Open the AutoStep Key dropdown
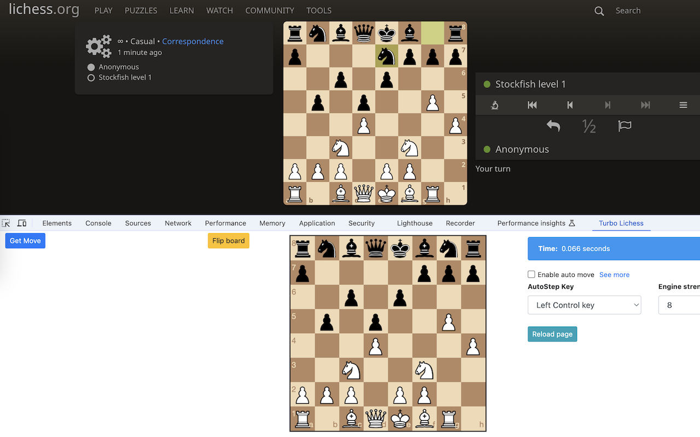Image resolution: width=700 pixels, height=437 pixels. pyautogui.click(x=584, y=305)
